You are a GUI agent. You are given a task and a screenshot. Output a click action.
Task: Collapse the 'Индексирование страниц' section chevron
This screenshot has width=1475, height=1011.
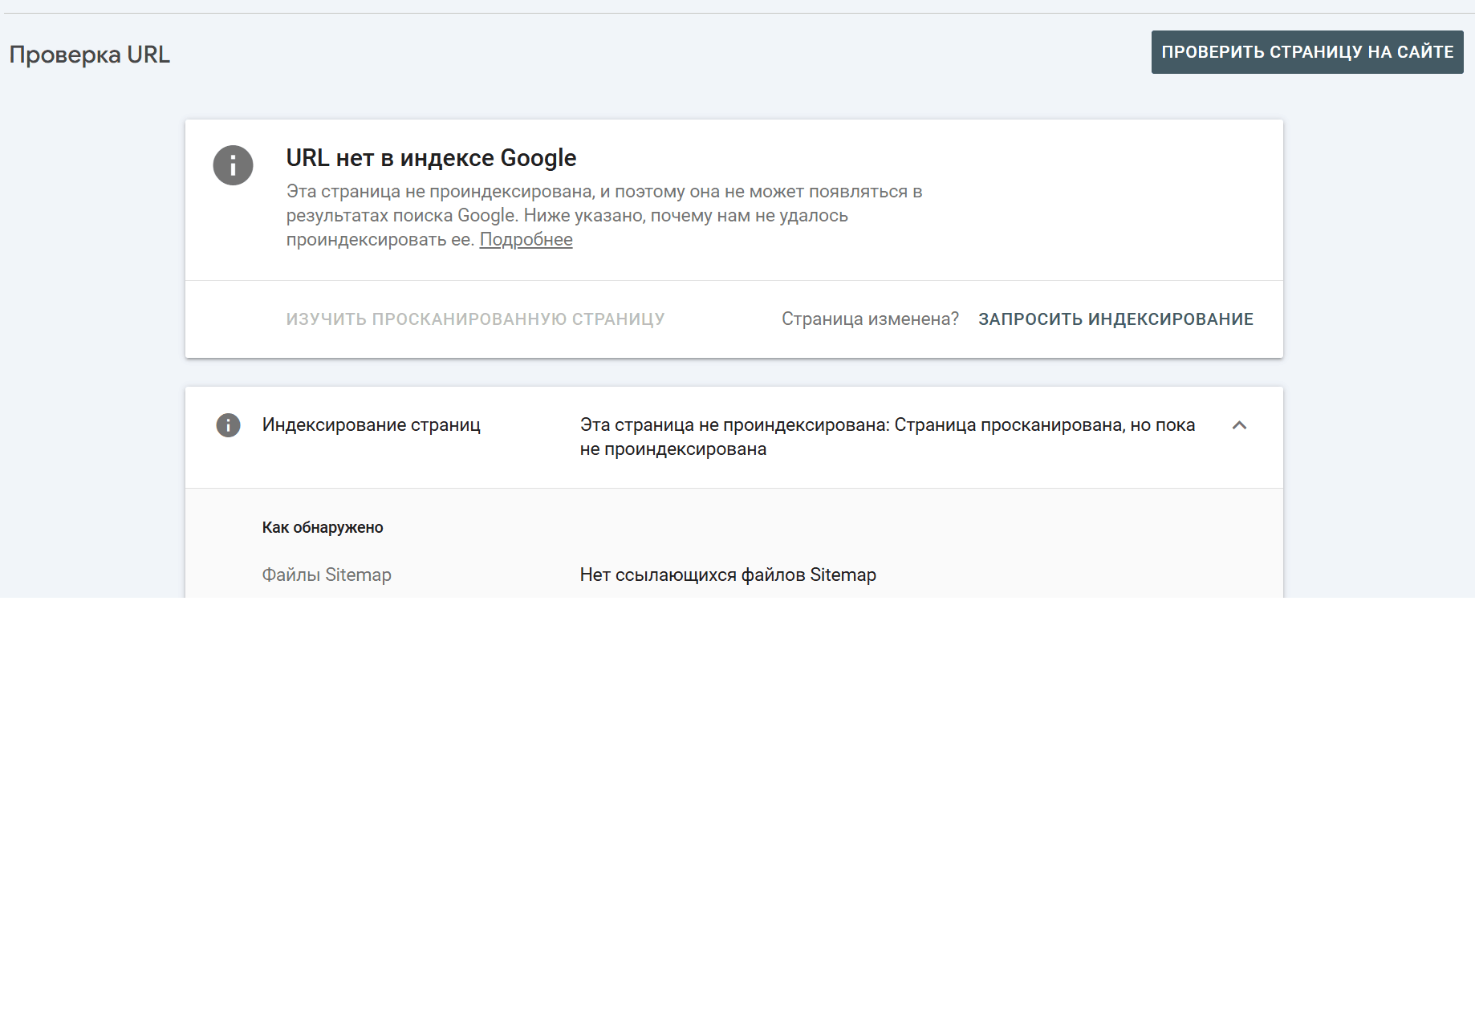tap(1239, 425)
